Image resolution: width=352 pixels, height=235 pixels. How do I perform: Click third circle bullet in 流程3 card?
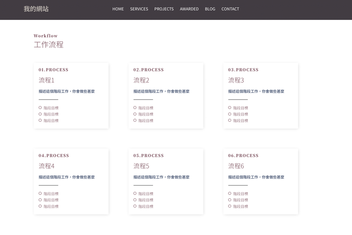click(x=230, y=120)
